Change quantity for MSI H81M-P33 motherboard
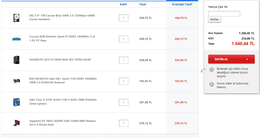 (124, 81)
